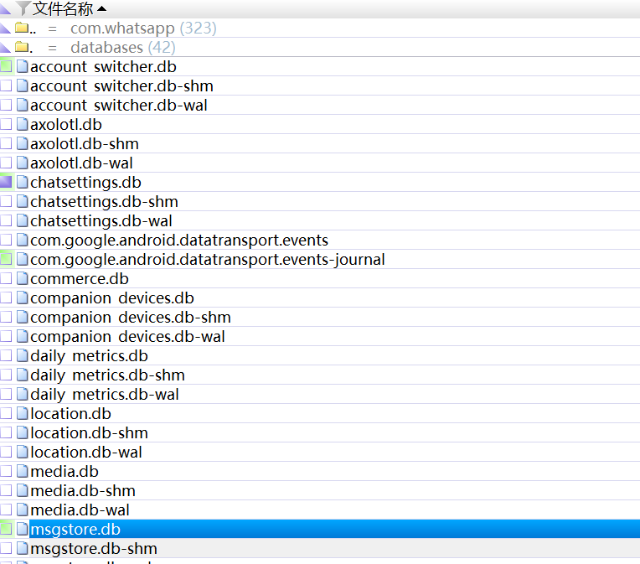The image size is (640, 564).
Task: Select file name msgstore.db-shm
Action: tap(94, 548)
